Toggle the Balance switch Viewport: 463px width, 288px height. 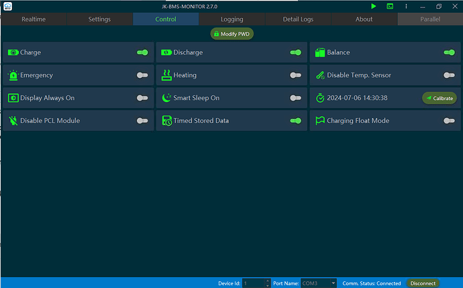449,52
